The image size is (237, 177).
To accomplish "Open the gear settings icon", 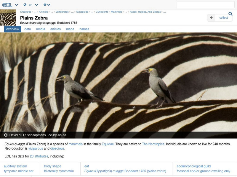I will coord(45,5).
